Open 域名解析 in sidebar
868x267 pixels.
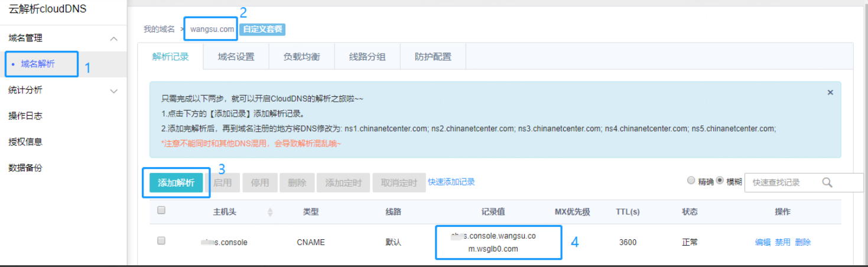(x=38, y=64)
